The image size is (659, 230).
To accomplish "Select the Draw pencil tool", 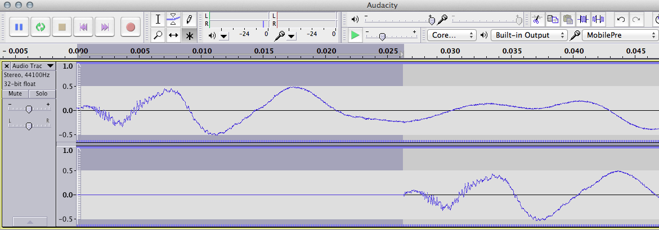I will pyautogui.click(x=189, y=19).
